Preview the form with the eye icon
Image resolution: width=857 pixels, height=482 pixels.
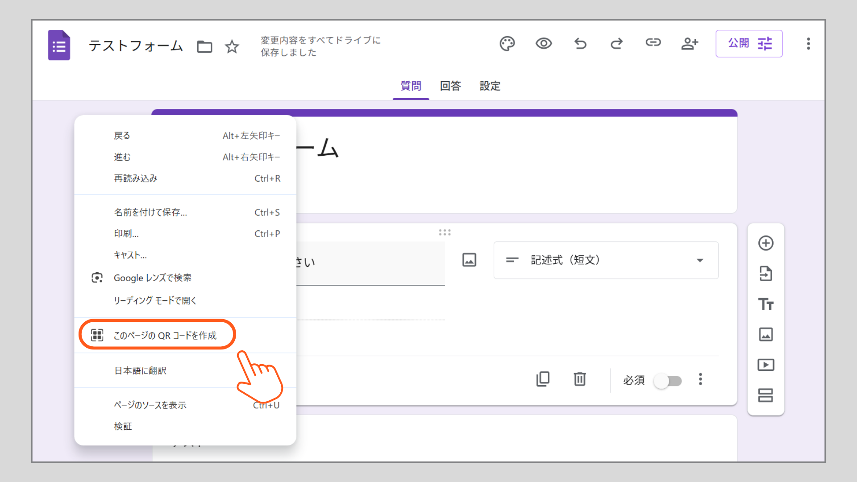(x=544, y=43)
